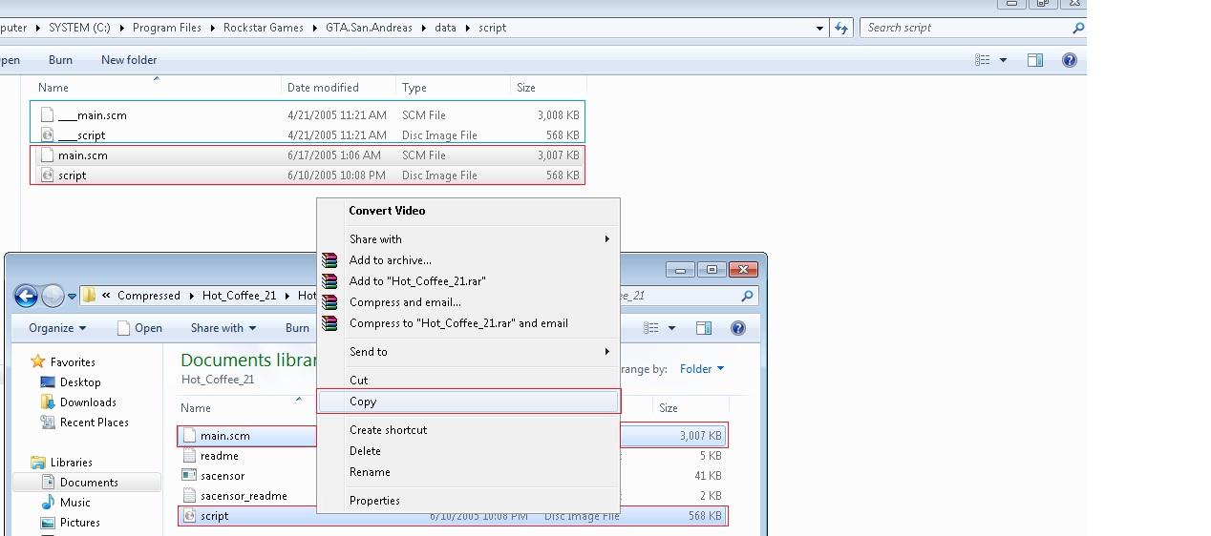Screen dimensions: 1211x536
Task: Go to Rockstar Games in address breadcrumb
Action: point(263,28)
